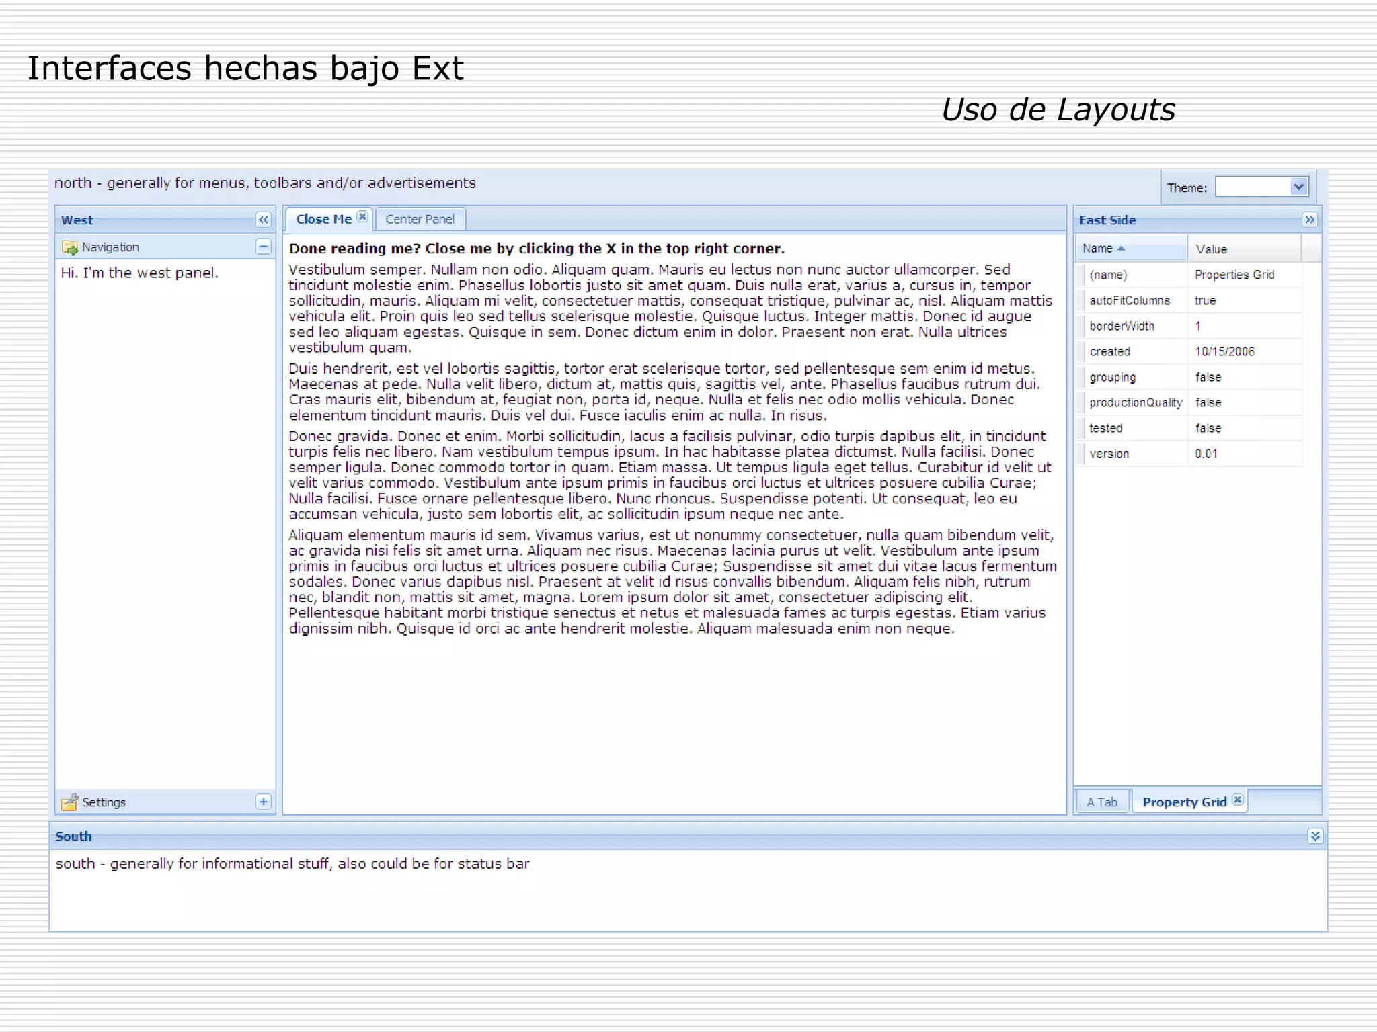Click the Theme combo input field
The width and height of the screenshot is (1377, 1032).
[x=1253, y=187]
